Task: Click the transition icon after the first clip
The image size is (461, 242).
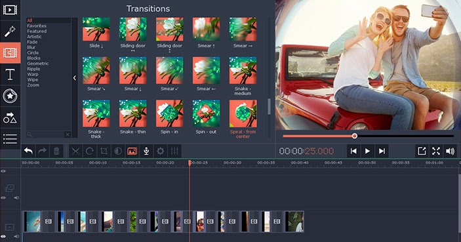Action: pyautogui.click(x=49, y=222)
